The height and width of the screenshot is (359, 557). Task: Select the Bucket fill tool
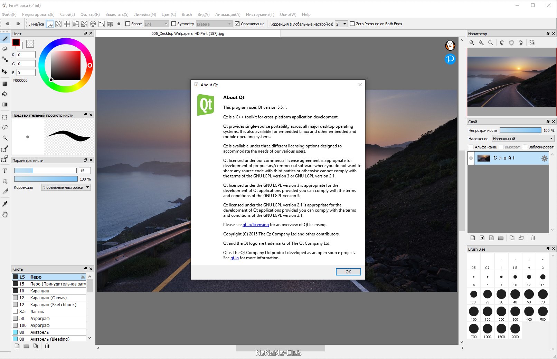[5, 94]
